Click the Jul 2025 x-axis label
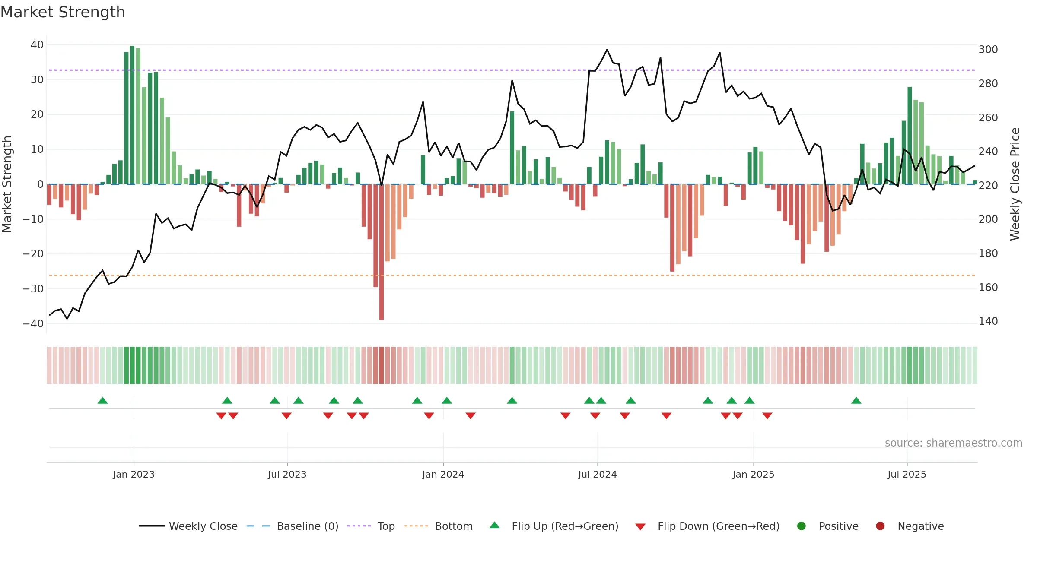 pos(907,475)
